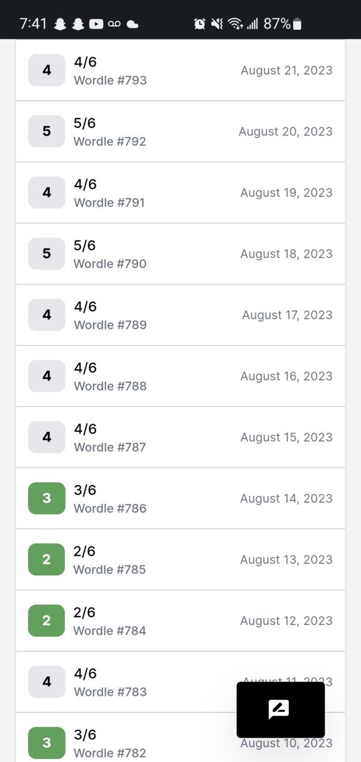Tap the YouTube notification icon in status bar

96,24
